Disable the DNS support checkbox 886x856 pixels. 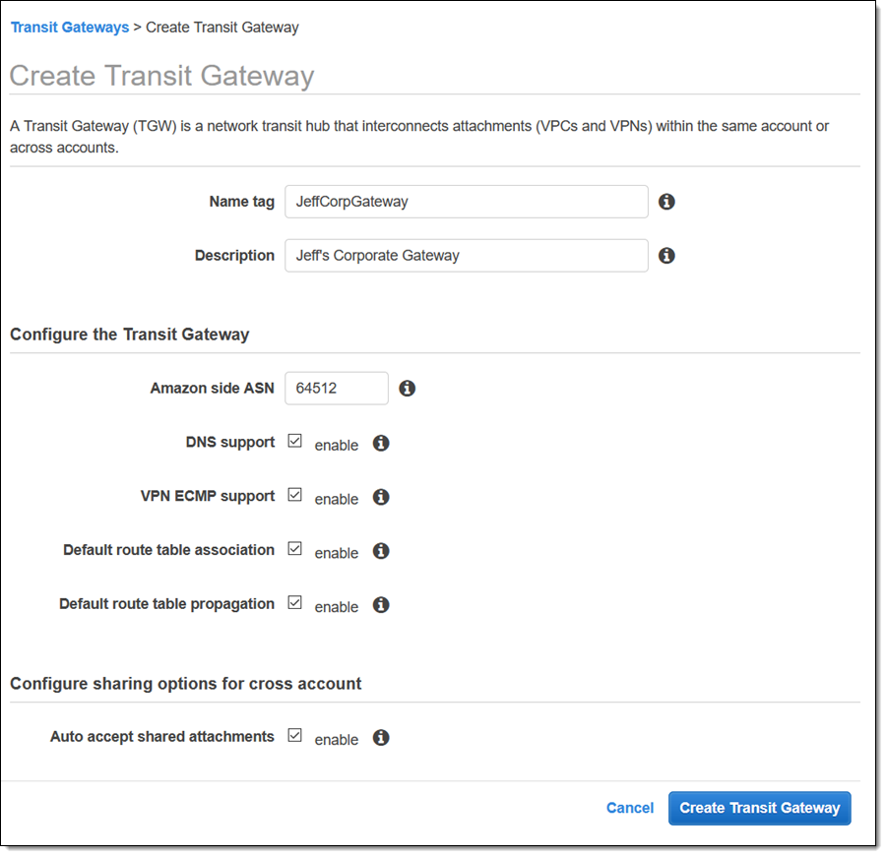tap(294, 442)
